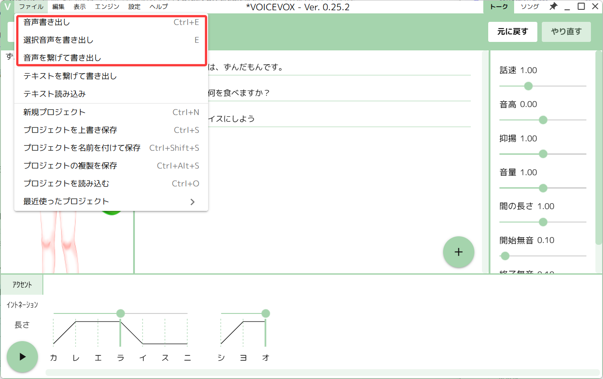Click the mora イ in accent editor
The image size is (603, 379).
click(143, 358)
